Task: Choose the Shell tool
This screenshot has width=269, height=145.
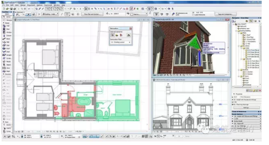Action: 7,52
